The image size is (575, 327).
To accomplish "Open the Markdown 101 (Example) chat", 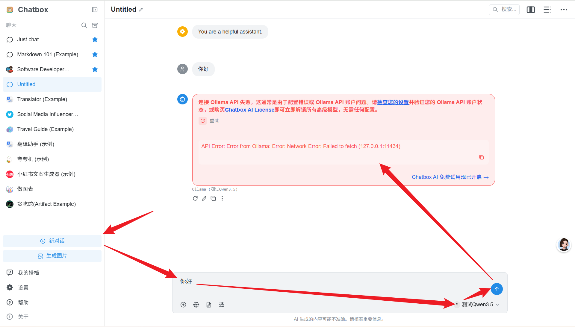I will click(52, 54).
